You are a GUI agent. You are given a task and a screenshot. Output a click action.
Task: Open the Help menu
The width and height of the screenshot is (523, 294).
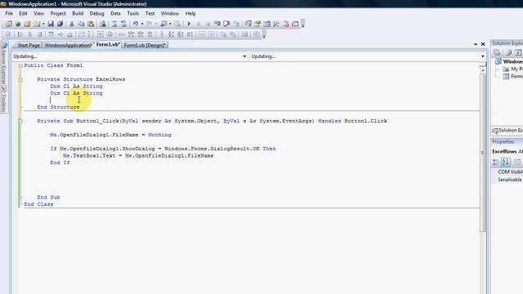pyautogui.click(x=190, y=13)
